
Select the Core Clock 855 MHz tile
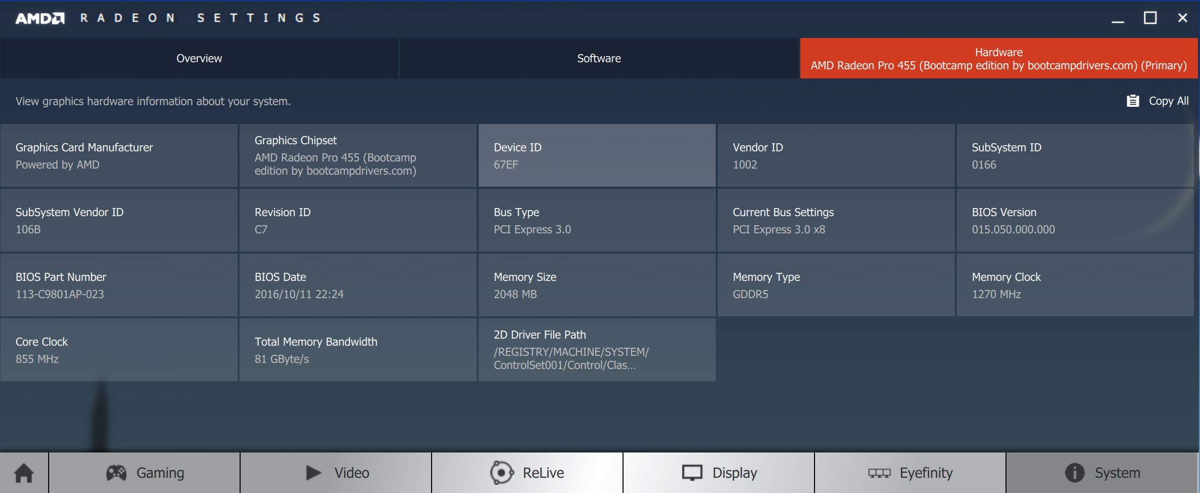119,350
